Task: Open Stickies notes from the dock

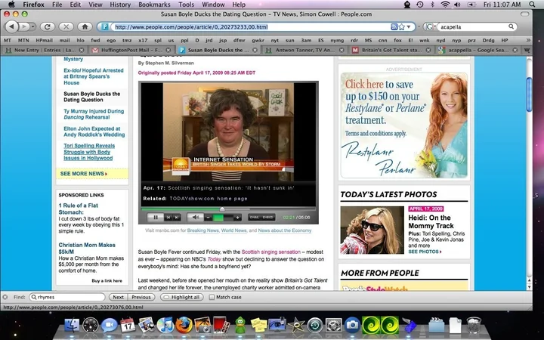Action: 258,325
